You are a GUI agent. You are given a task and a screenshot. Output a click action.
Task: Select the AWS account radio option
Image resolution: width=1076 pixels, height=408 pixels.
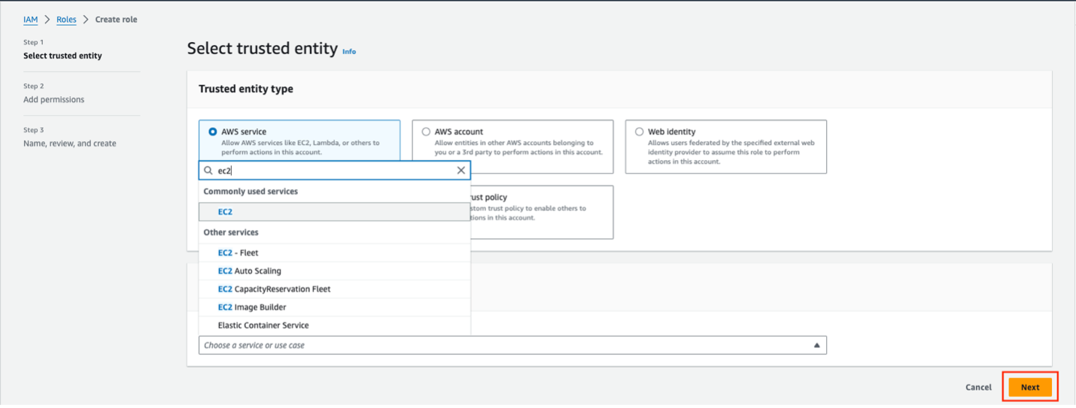(x=426, y=131)
